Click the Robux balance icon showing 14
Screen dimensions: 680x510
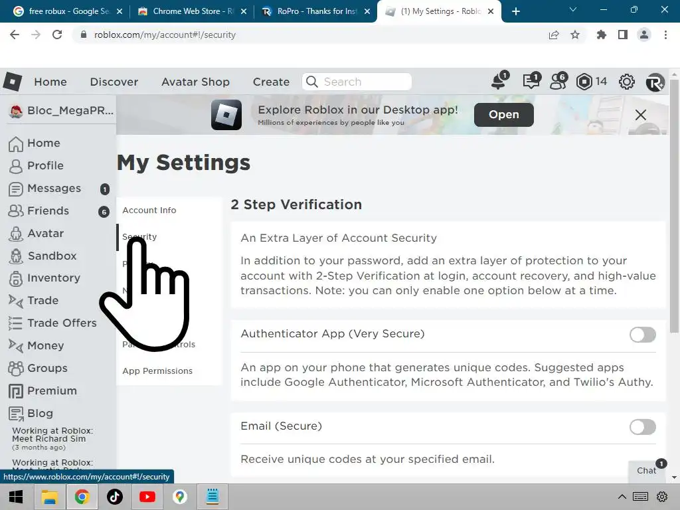point(584,82)
